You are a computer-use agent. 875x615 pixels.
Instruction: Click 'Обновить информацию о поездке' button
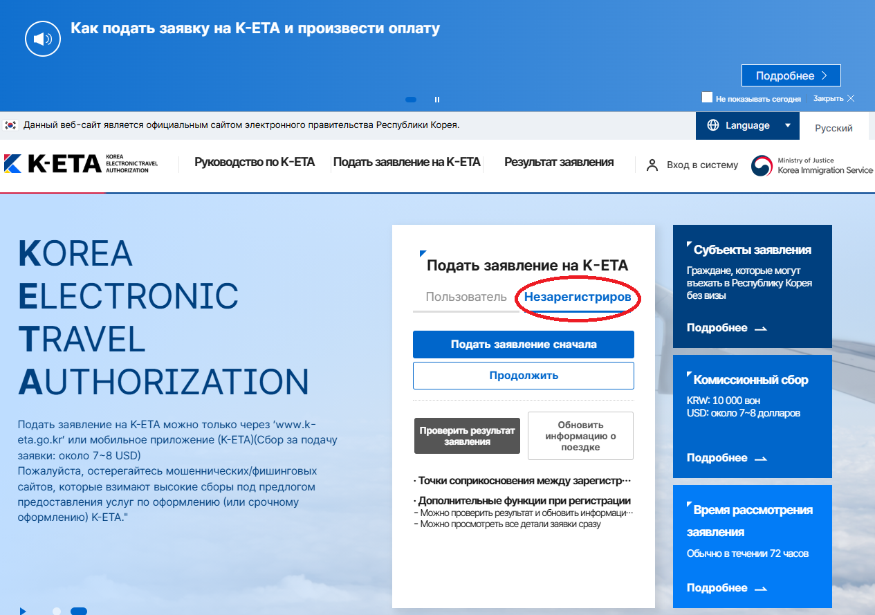[580, 436]
